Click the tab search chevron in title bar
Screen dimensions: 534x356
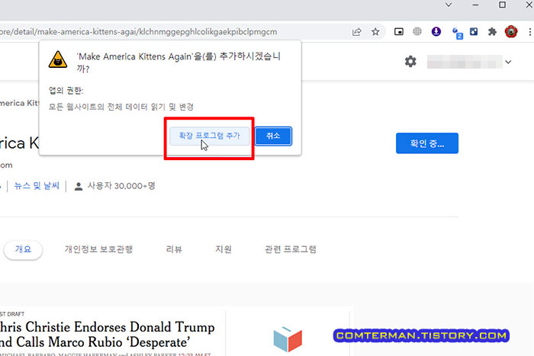pyautogui.click(x=449, y=5)
